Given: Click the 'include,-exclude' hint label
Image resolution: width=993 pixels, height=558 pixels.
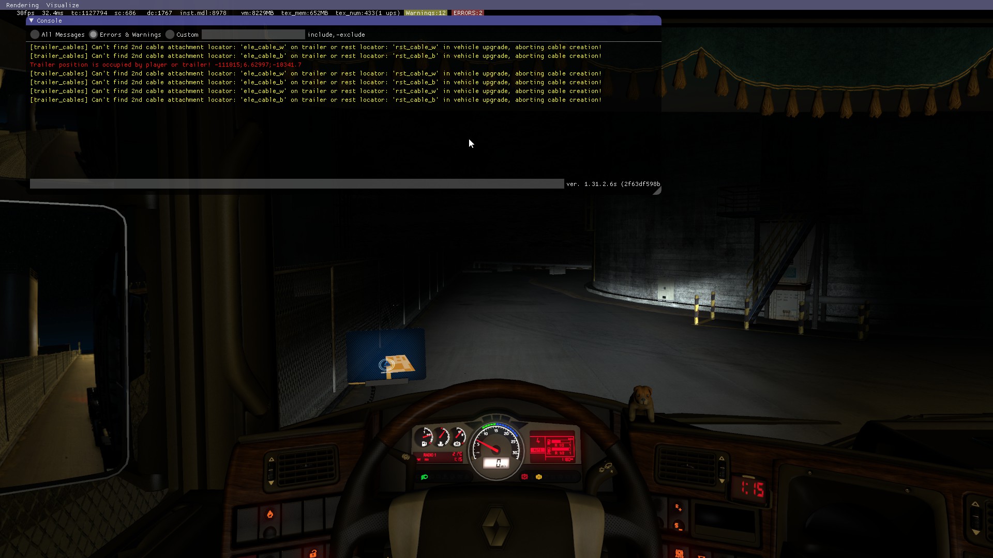Looking at the screenshot, I should click(336, 35).
